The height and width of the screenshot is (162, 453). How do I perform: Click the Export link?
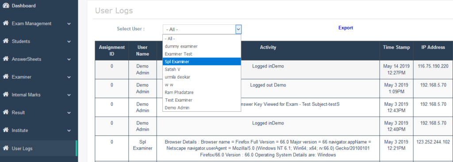346,28
